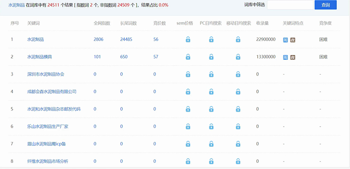Click the PC日均搜索 column header

click(211, 24)
